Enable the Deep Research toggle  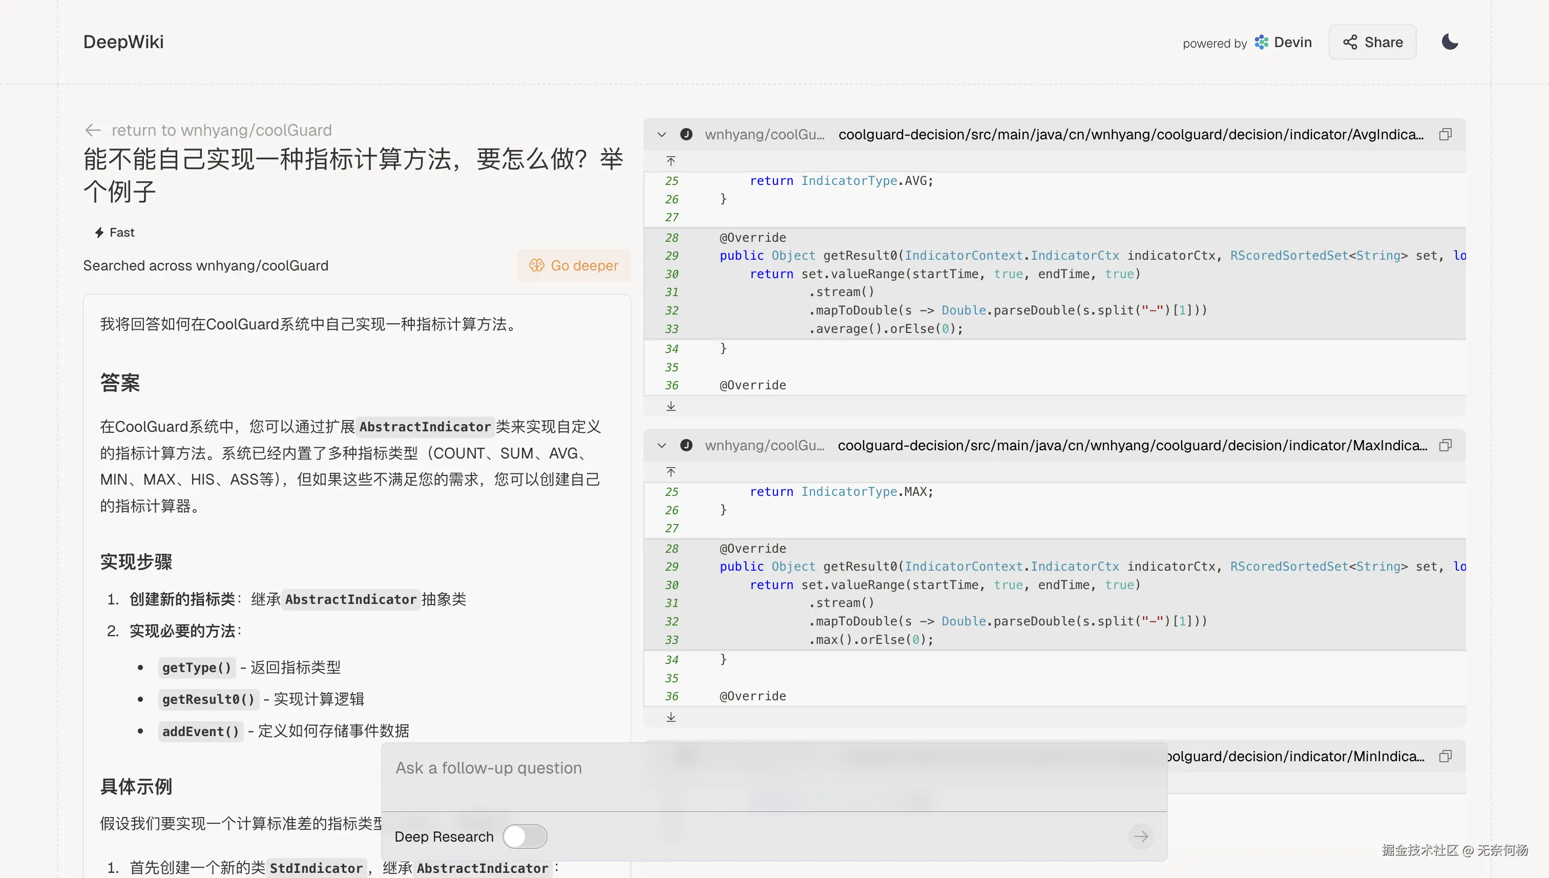coord(525,837)
